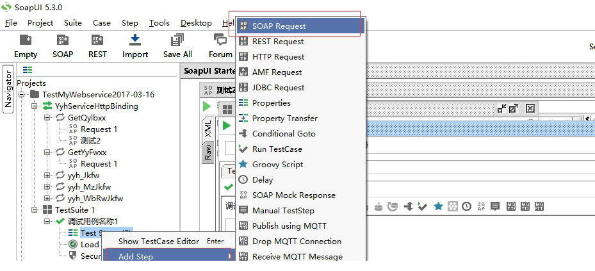Expand the yyh_WbRwJkfw operation node
This screenshot has width=595, height=271.
47,198
